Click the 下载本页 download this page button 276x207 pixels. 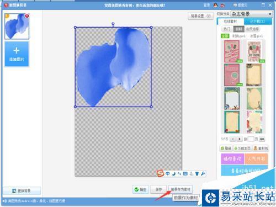242,148
